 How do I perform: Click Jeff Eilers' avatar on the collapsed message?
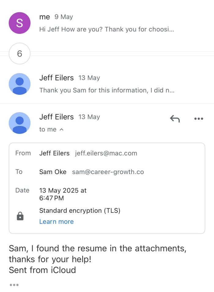(x=20, y=84)
